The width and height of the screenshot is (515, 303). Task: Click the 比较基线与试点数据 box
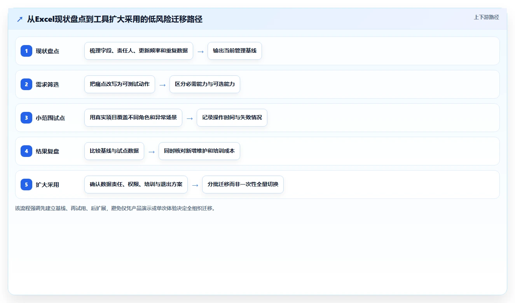pos(114,151)
